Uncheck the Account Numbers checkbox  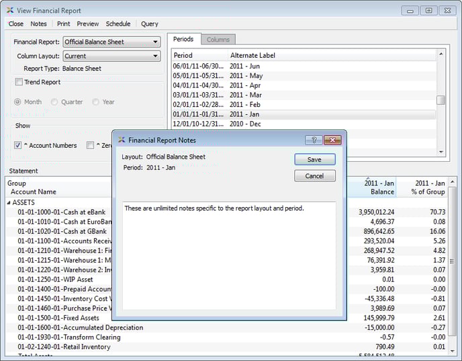click(18, 145)
